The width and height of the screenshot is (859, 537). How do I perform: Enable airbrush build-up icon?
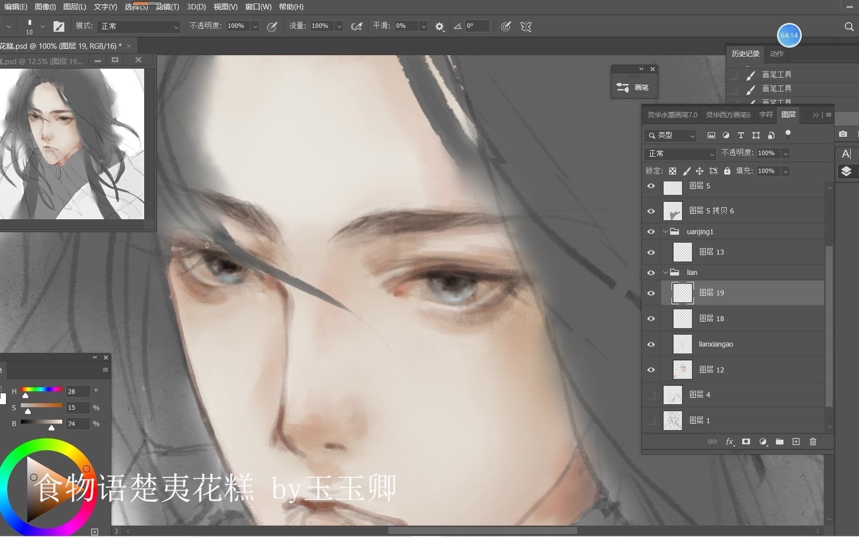click(356, 26)
